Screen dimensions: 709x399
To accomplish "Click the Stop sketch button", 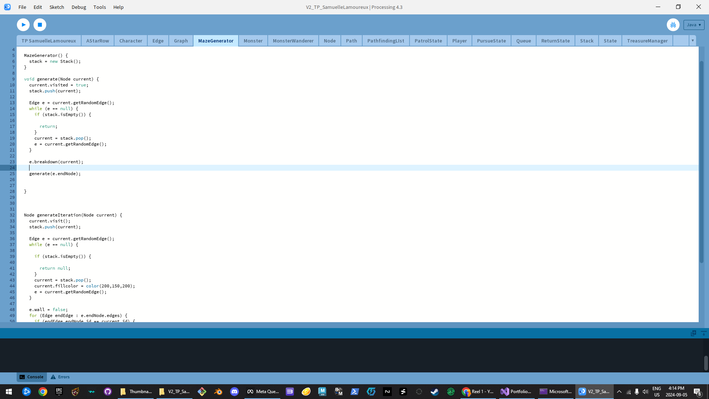I will (40, 25).
